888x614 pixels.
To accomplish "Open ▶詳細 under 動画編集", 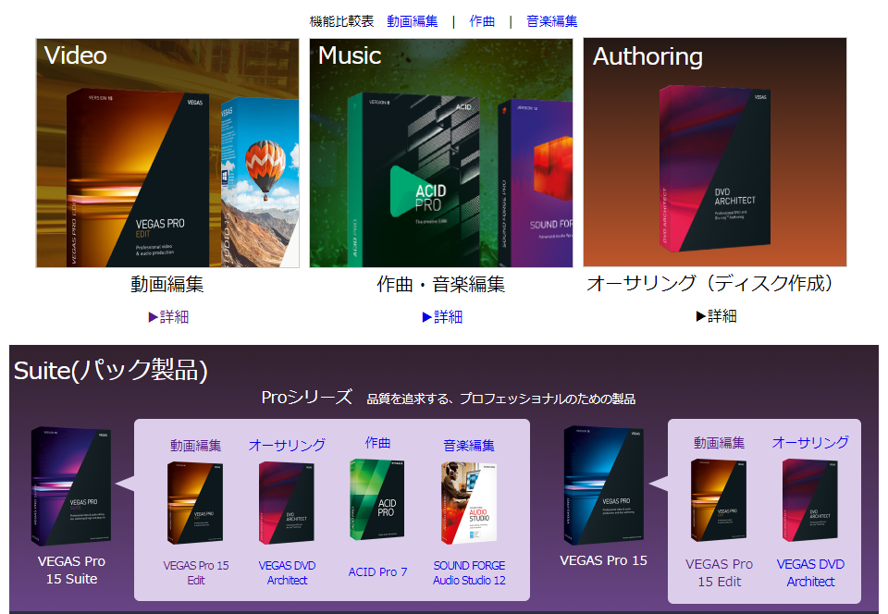I will click(x=168, y=317).
